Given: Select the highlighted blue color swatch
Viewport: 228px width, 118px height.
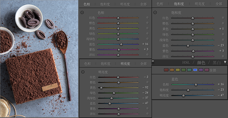Looking at the screenshot, I should (x=195, y=70).
